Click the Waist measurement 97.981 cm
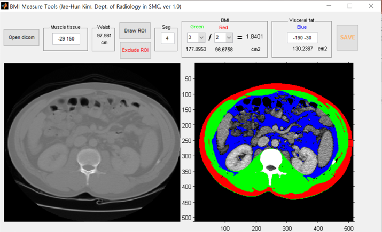 click(103, 39)
